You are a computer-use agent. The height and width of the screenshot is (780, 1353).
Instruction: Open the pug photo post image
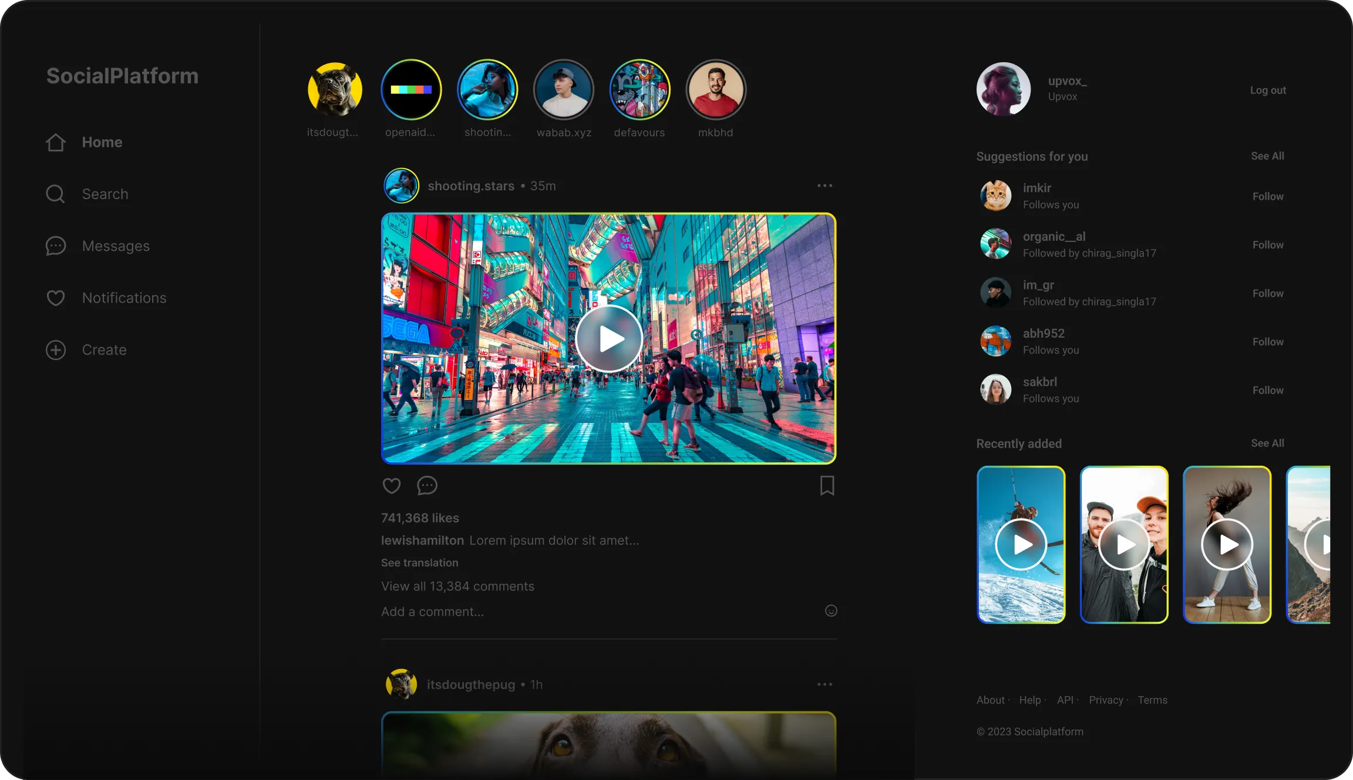pyautogui.click(x=609, y=745)
